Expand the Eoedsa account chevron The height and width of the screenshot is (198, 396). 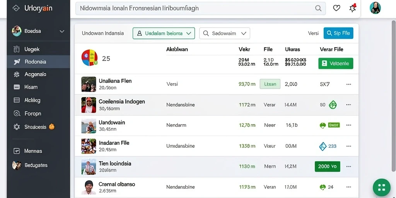(x=61, y=31)
